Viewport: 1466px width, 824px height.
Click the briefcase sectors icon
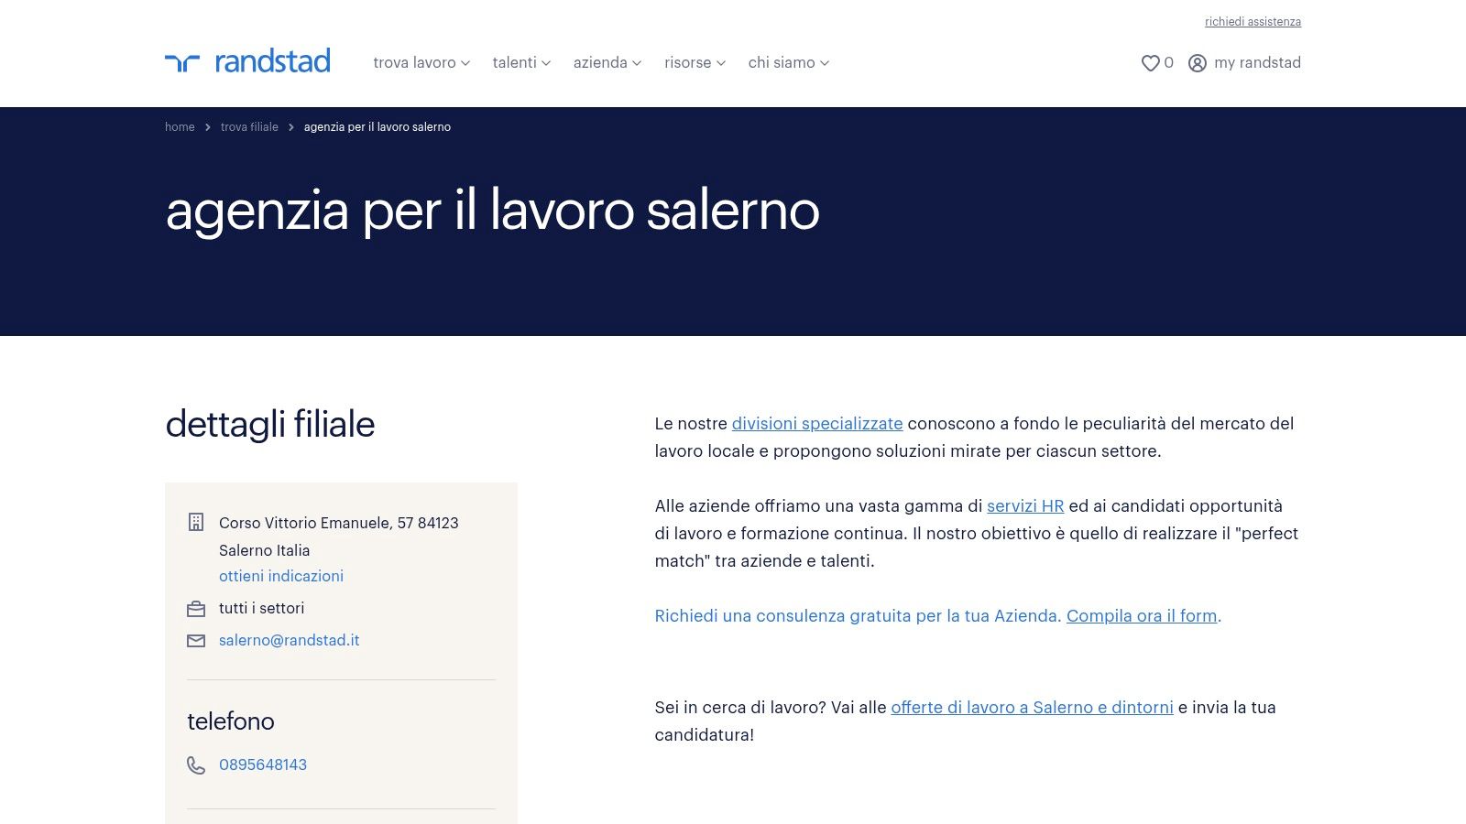click(x=196, y=609)
